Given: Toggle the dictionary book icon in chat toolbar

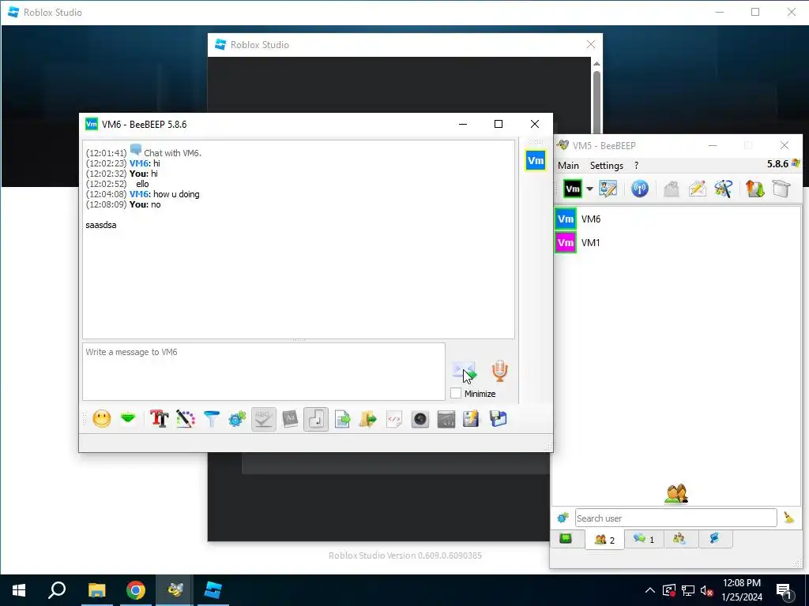Looking at the screenshot, I should 290,418.
